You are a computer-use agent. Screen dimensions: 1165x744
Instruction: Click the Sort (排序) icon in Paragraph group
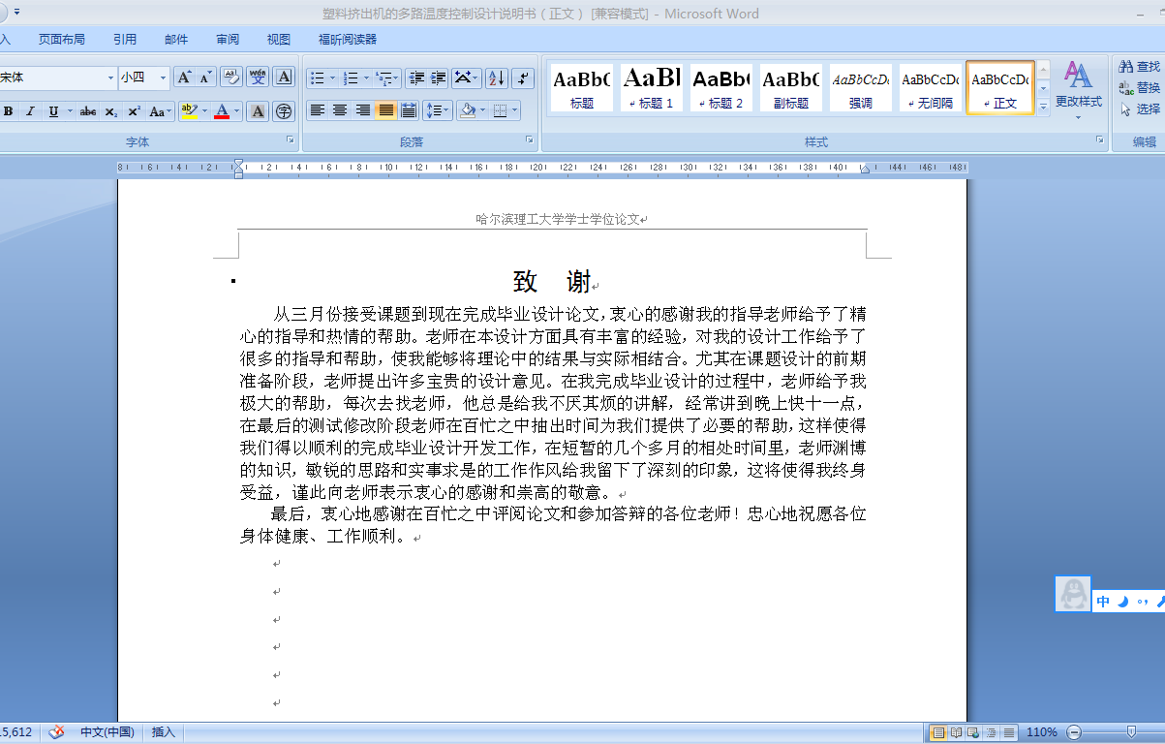pyautogui.click(x=496, y=77)
